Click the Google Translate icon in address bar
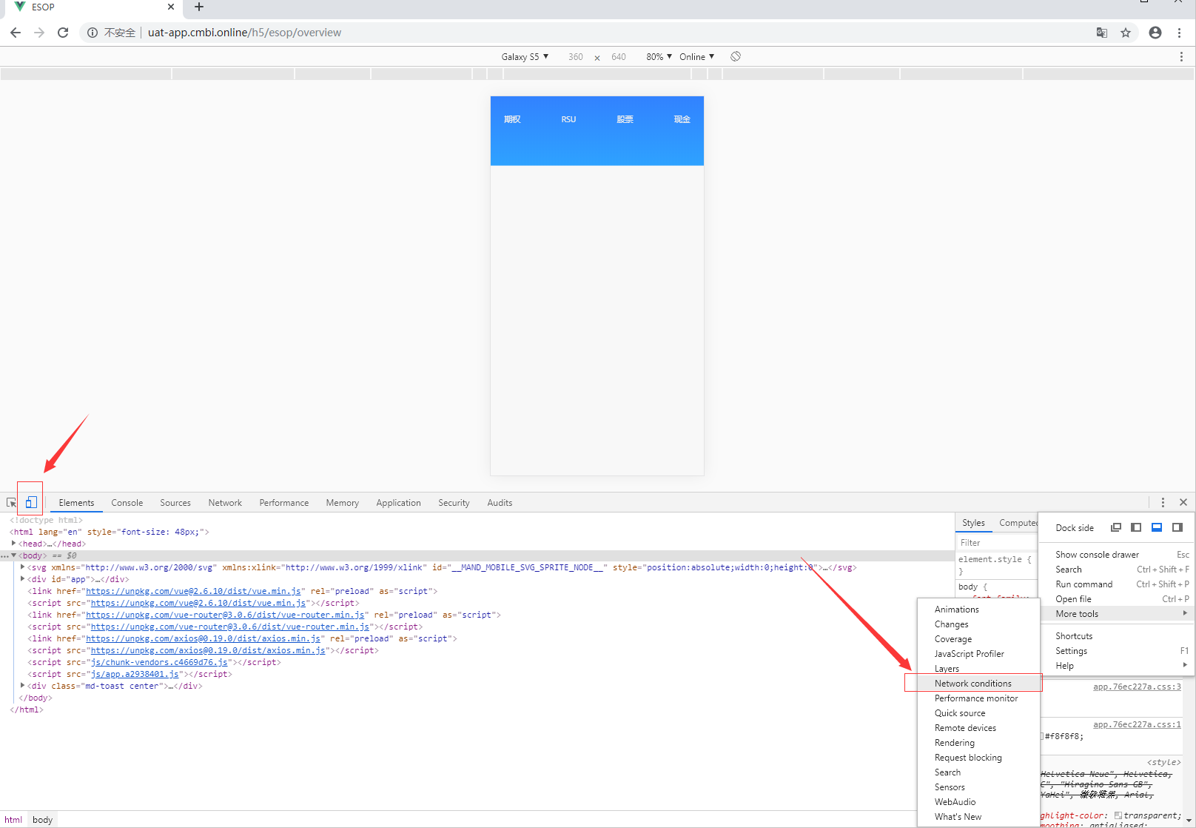This screenshot has height=828, width=1196. click(x=1102, y=33)
